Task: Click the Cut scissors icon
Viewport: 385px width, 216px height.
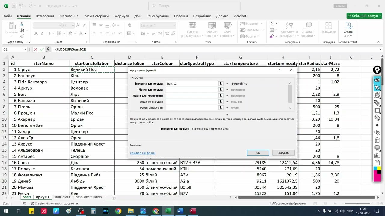Action: pos(22,24)
